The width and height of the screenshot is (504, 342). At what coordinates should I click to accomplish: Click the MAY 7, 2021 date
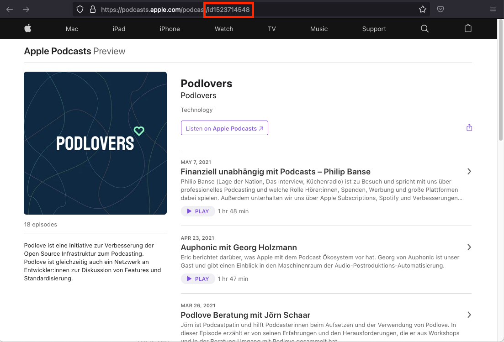point(196,162)
